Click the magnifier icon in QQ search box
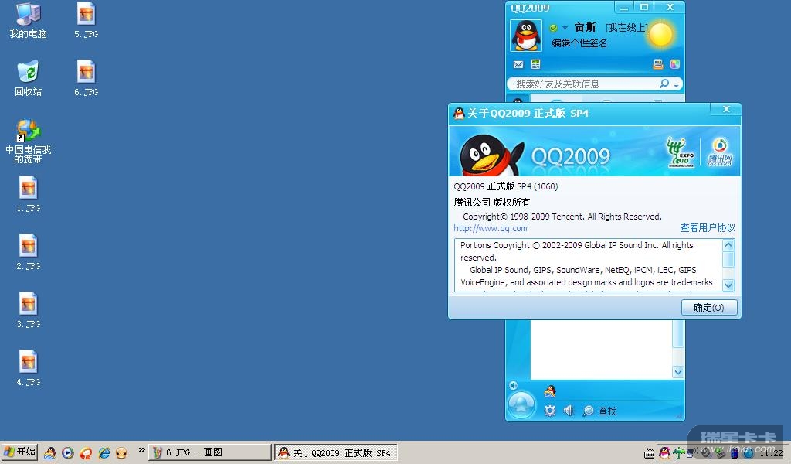Screen dimensions: 791x464 664,84
